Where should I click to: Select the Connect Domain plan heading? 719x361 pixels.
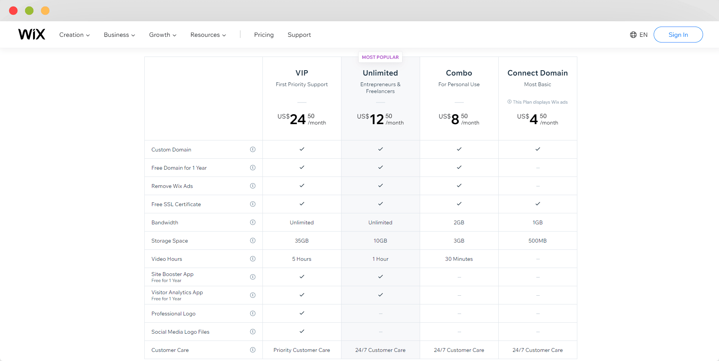(538, 73)
